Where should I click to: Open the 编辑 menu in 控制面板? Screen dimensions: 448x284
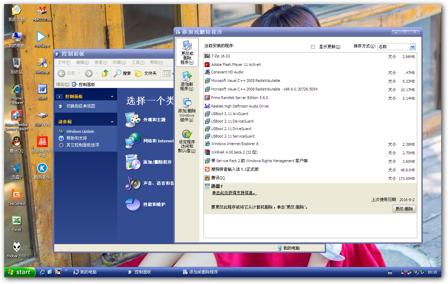(x=82, y=62)
